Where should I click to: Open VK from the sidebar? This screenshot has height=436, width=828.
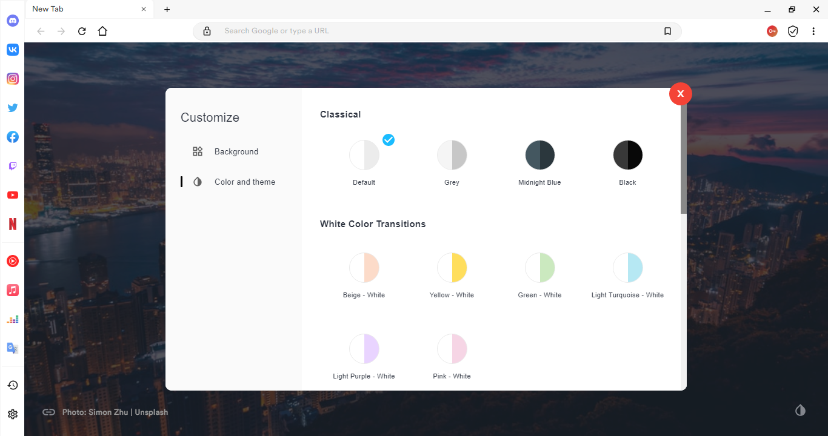pos(12,50)
